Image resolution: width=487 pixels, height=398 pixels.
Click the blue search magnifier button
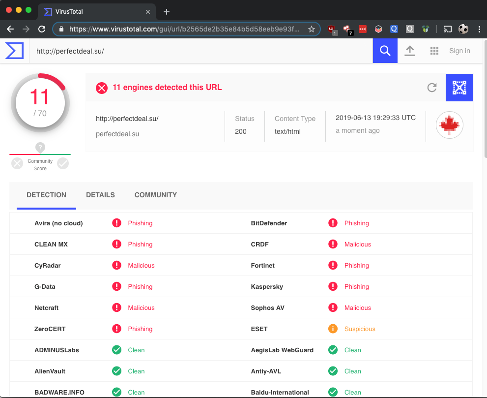[385, 51]
